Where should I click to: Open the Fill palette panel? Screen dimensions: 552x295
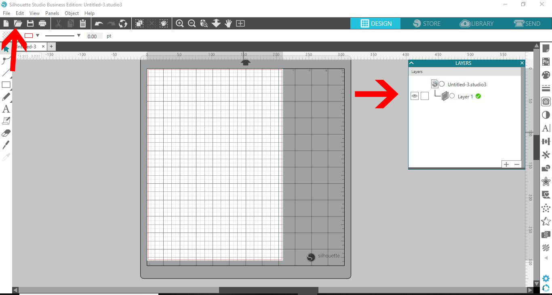(546, 75)
